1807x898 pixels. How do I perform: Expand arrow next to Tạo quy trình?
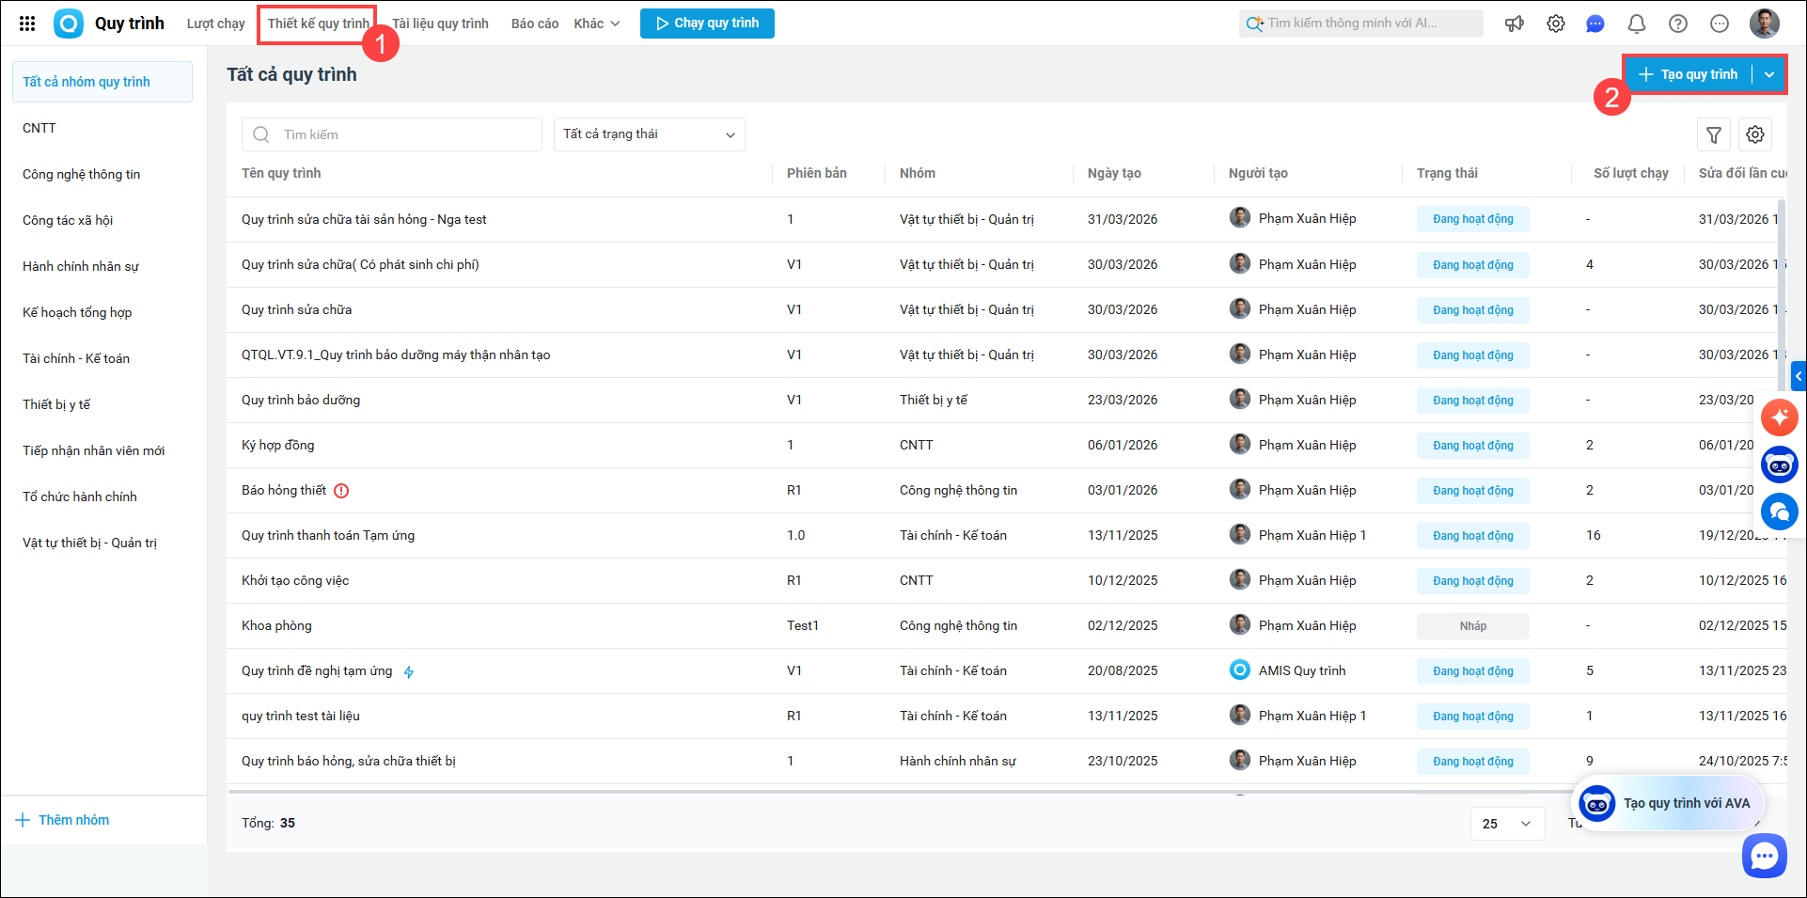point(1769,74)
